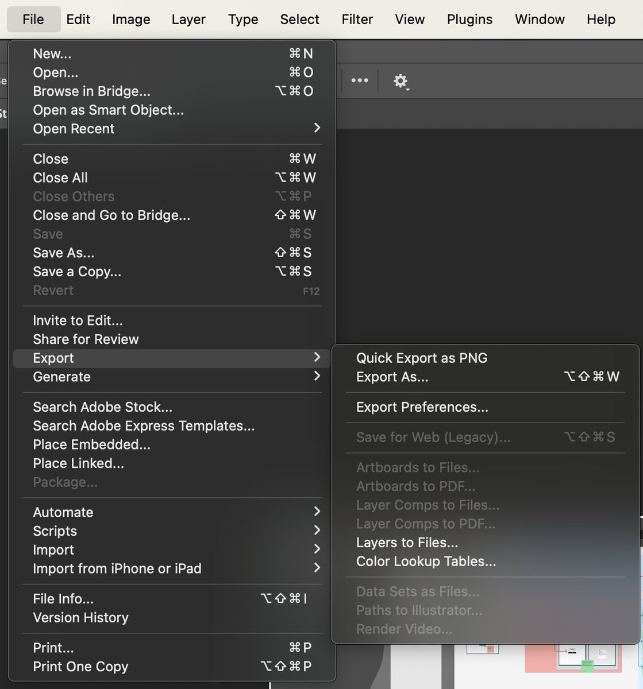Screen dimensions: 643x689
Task: Select Close and Go to Bridge...
Action: pyautogui.click(x=172, y=215)
